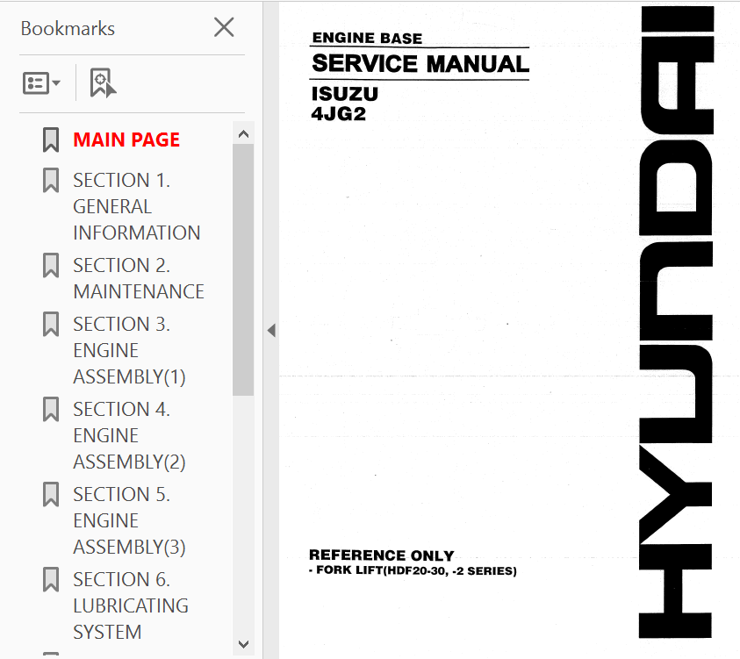Screen dimensions: 740x659
Task: Open Section 6 Lubricating System bookmark
Action: tap(131, 605)
